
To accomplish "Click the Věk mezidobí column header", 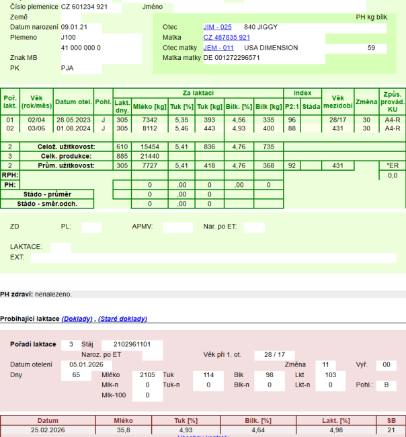I will pyautogui.click(x=337, y=102).
